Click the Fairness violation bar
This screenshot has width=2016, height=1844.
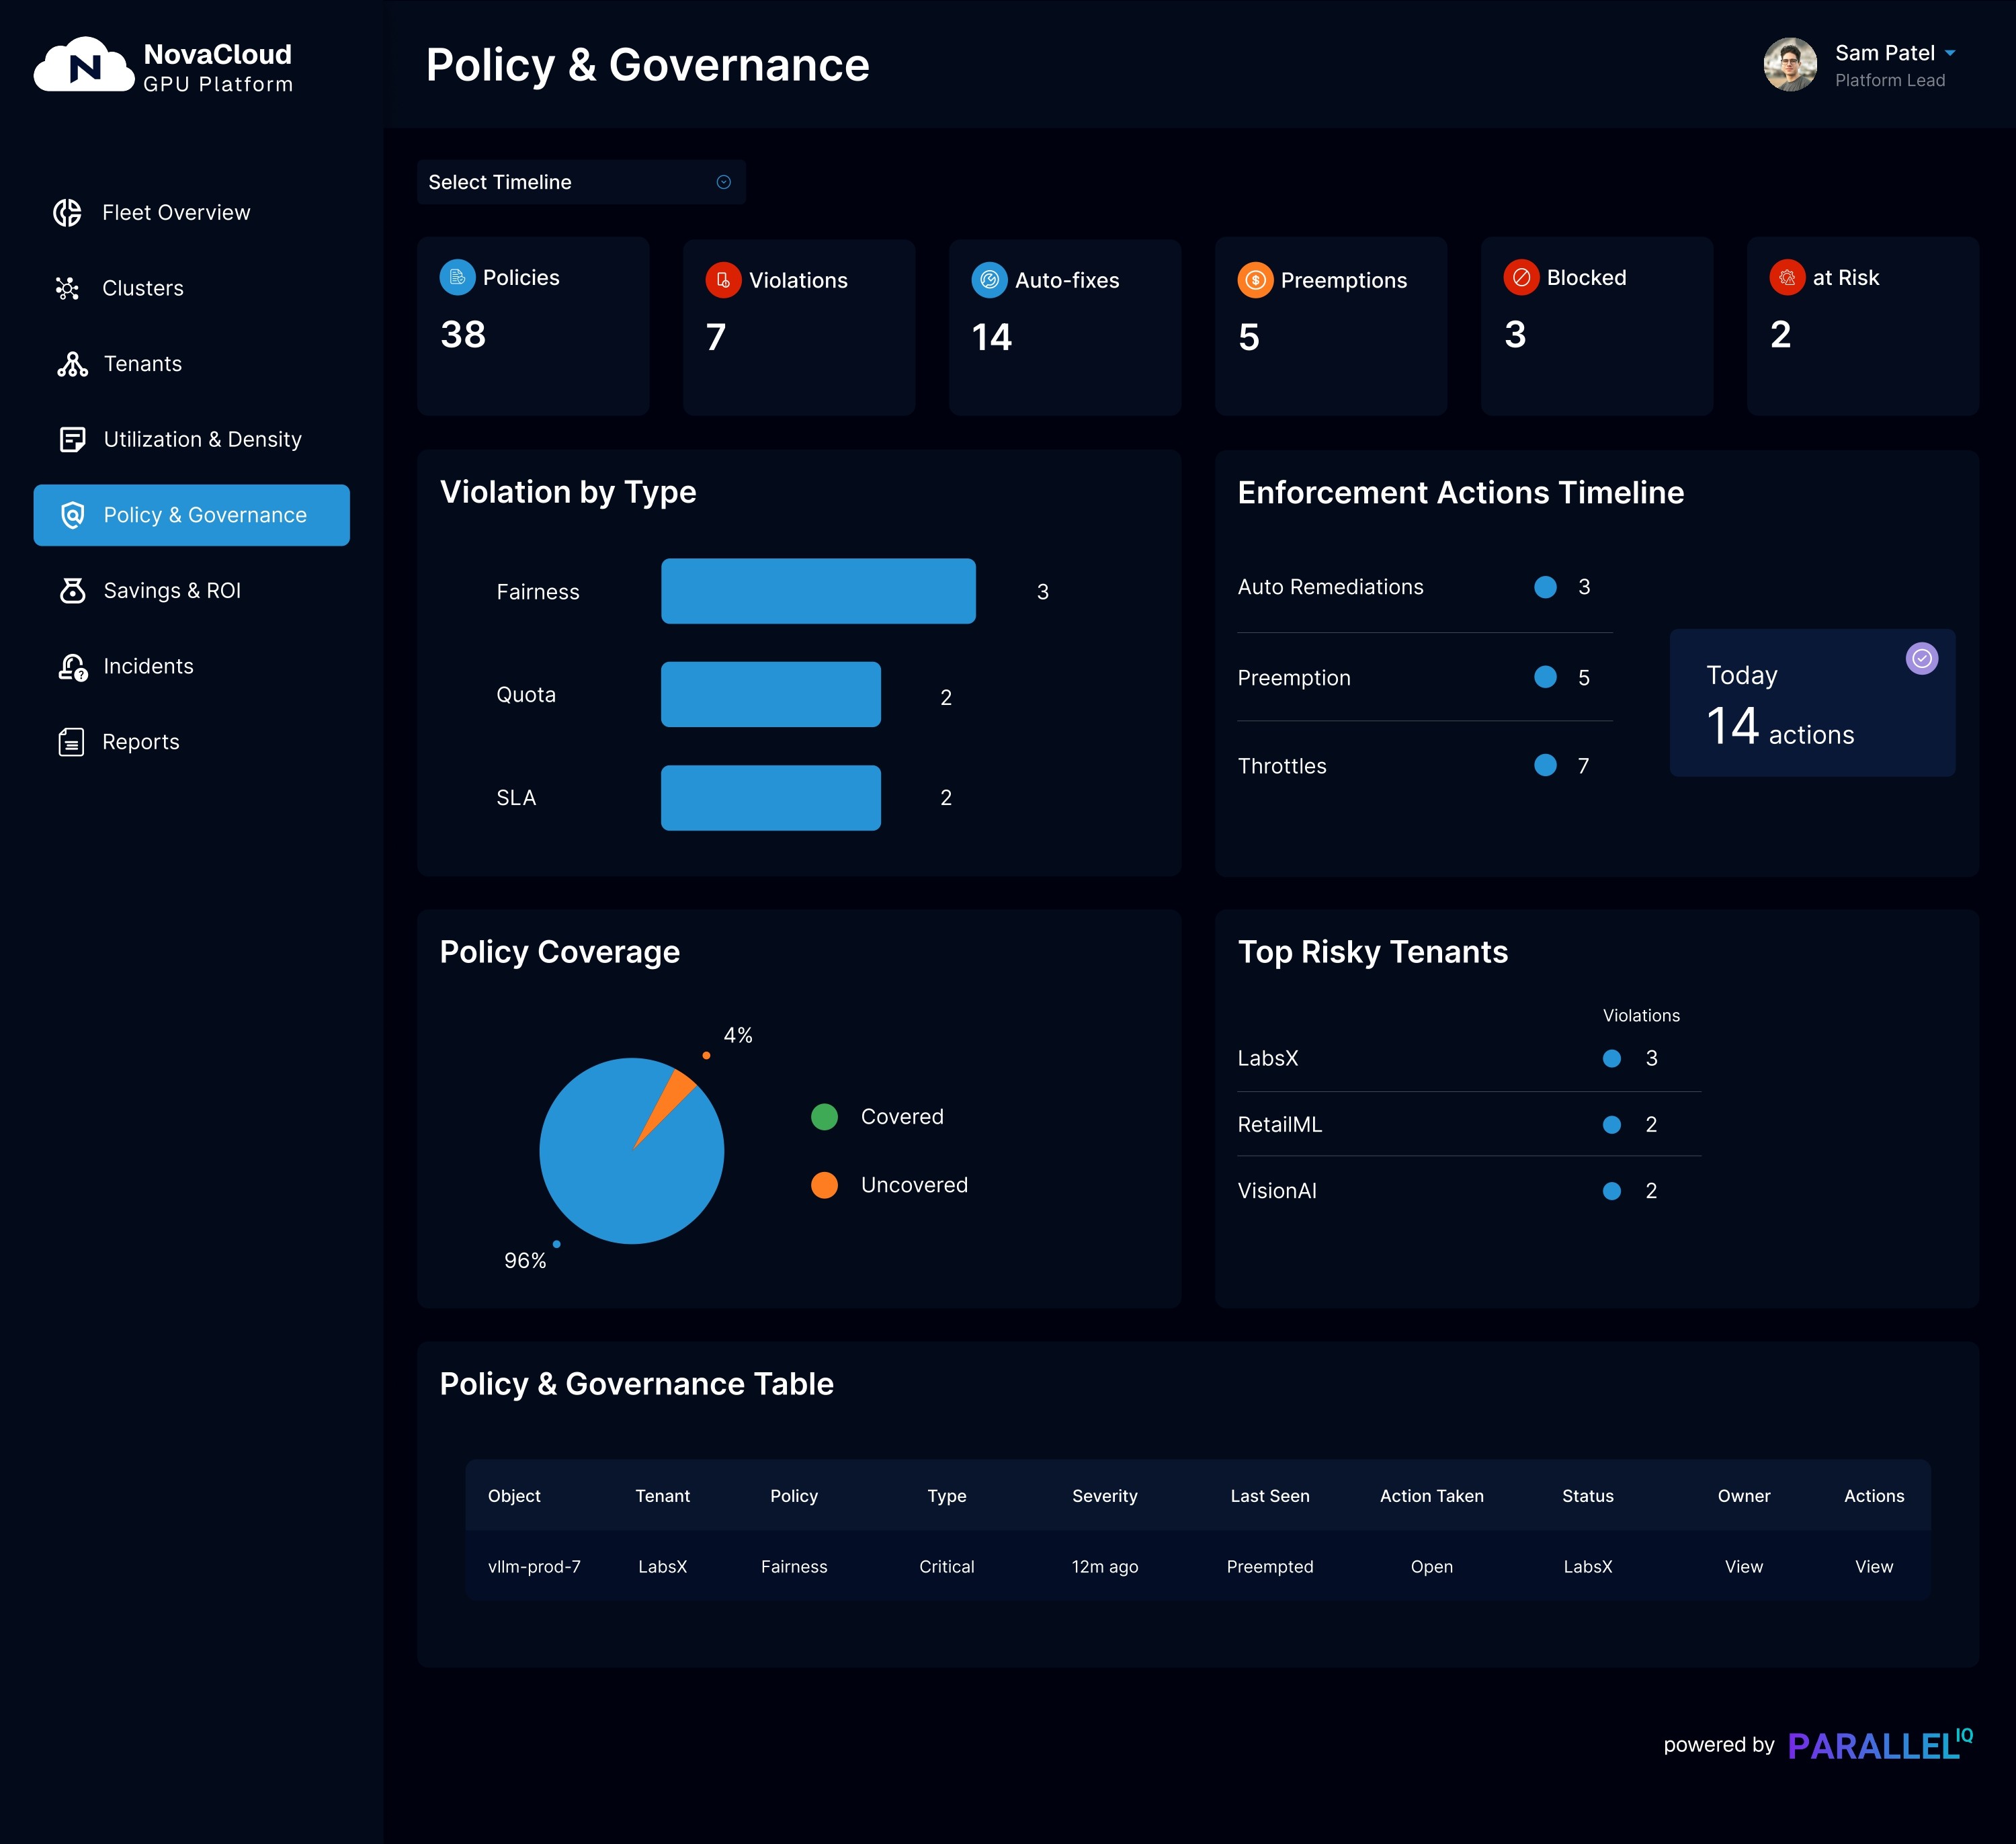[x=817, y=591]
